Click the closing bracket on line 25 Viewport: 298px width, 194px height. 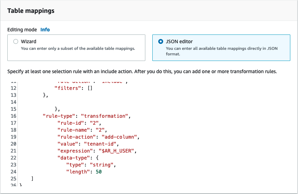(x=32, y=178)
